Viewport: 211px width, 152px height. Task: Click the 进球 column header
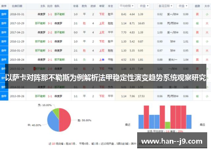tap(93, 6)
